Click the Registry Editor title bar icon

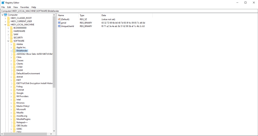[x=3, y=3]
